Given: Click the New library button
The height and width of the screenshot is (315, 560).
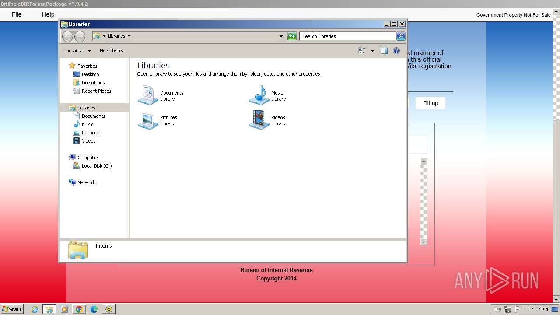Looking at the screenshot, I should (112, 51).
